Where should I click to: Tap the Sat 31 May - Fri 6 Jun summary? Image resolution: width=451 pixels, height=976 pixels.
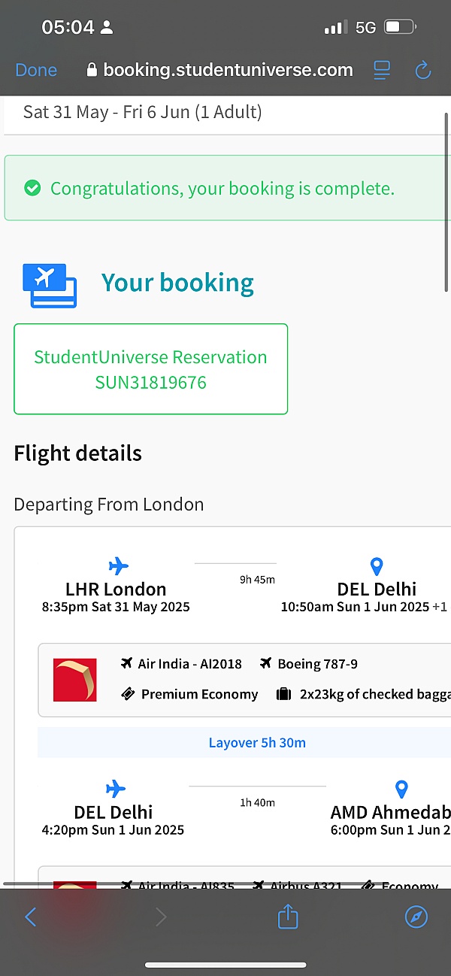click(x=143, y=113)
